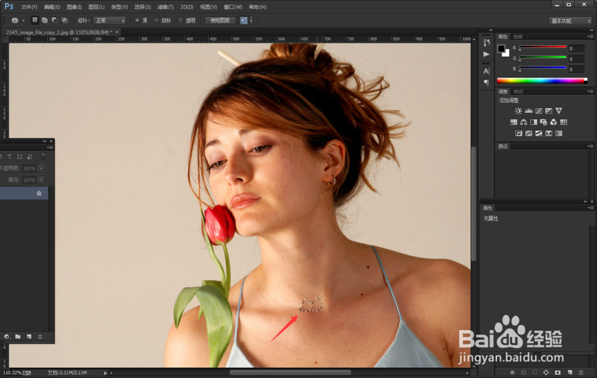
Task: Open the Character panel icon
Action: click(486, 71)
